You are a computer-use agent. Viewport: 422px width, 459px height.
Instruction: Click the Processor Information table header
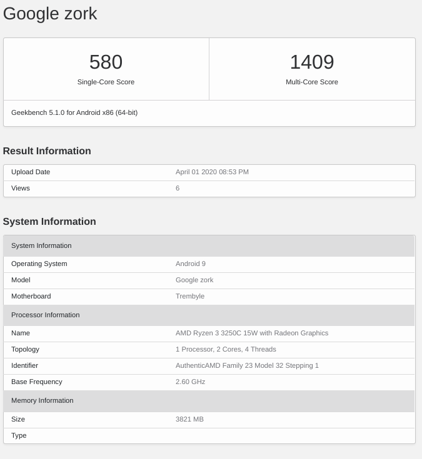209,315
